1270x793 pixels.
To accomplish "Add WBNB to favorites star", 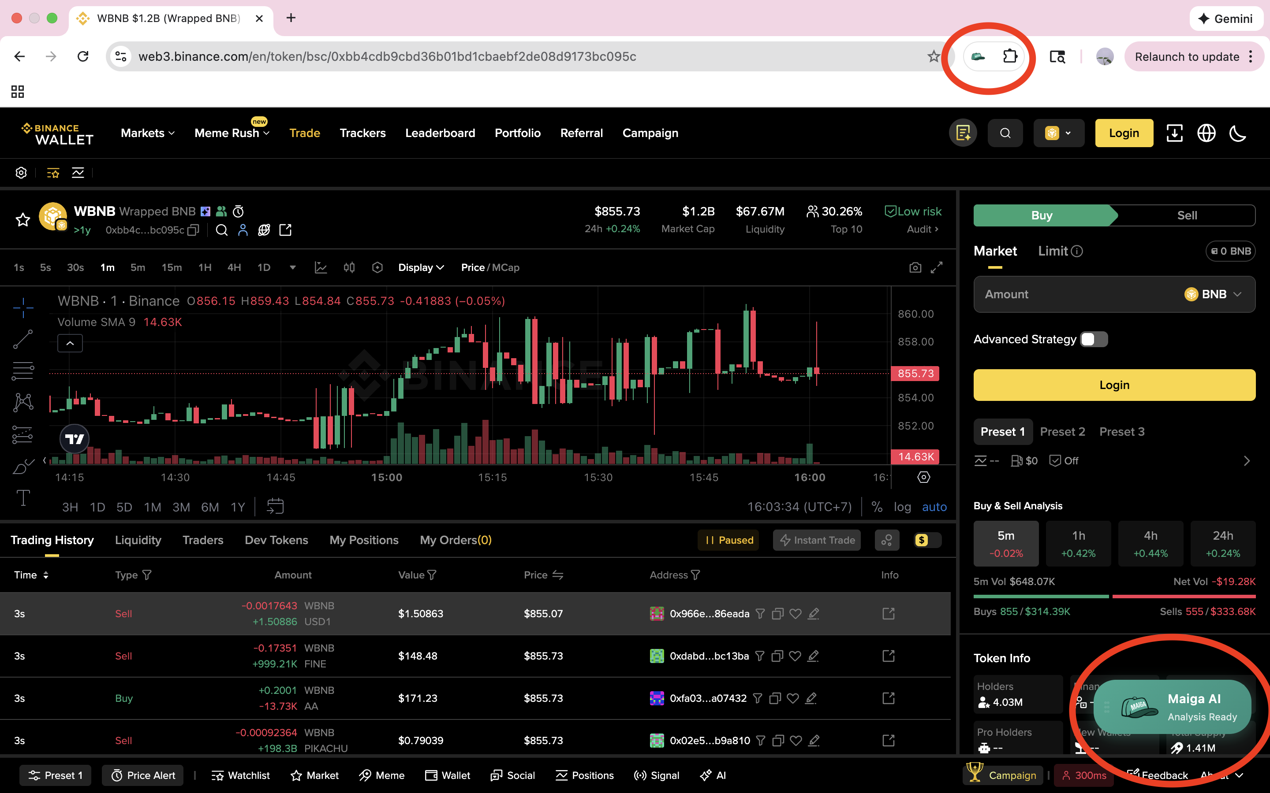I will click(x=22, y=220).
